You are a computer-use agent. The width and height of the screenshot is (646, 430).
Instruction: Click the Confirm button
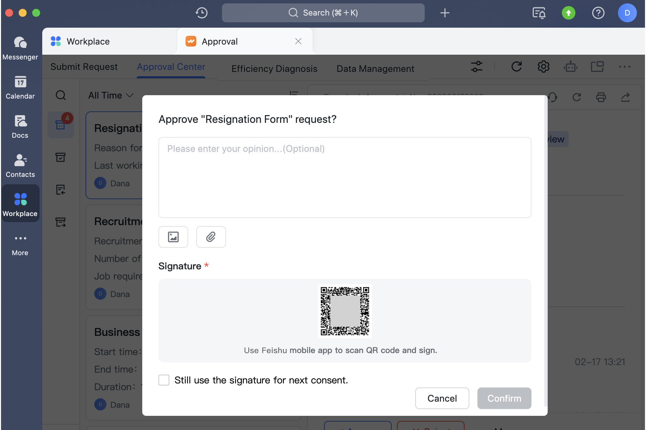(x=504, y=398)
